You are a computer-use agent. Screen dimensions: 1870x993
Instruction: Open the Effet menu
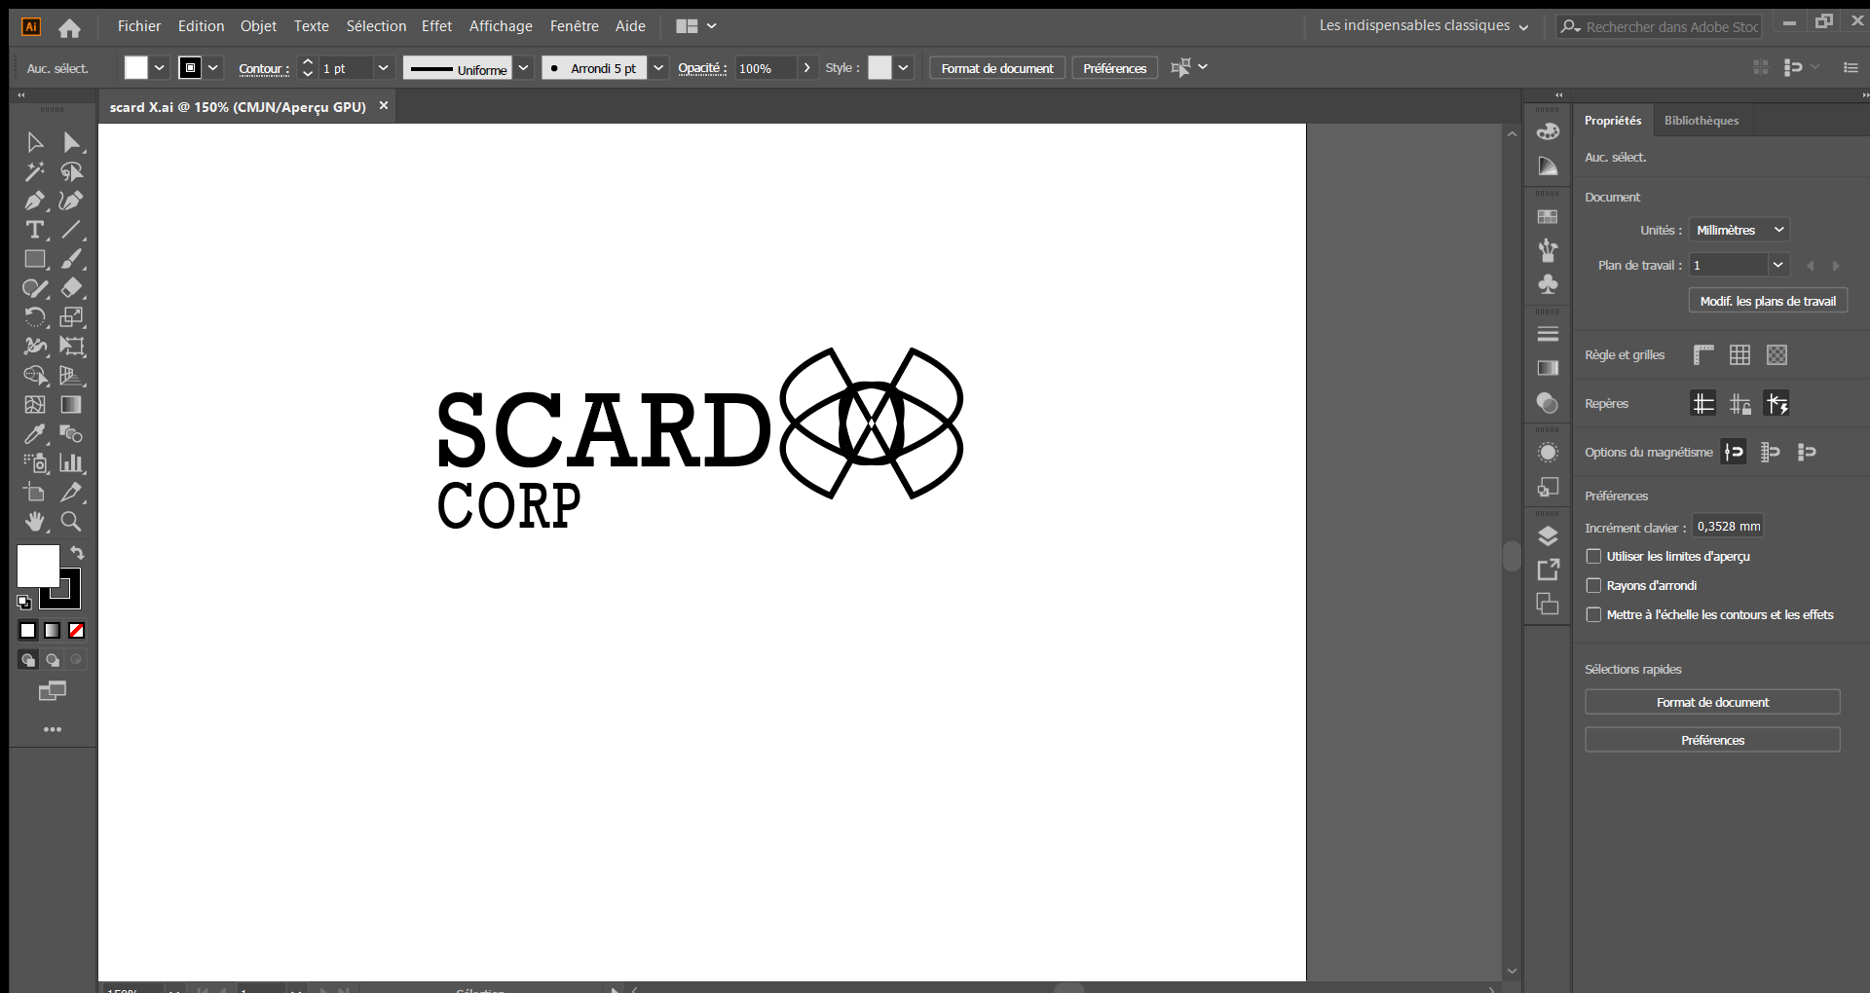coord(436,26)
